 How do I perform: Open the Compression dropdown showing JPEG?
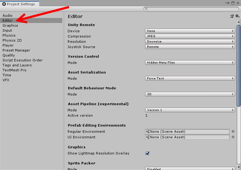click(x=190, y=36)
